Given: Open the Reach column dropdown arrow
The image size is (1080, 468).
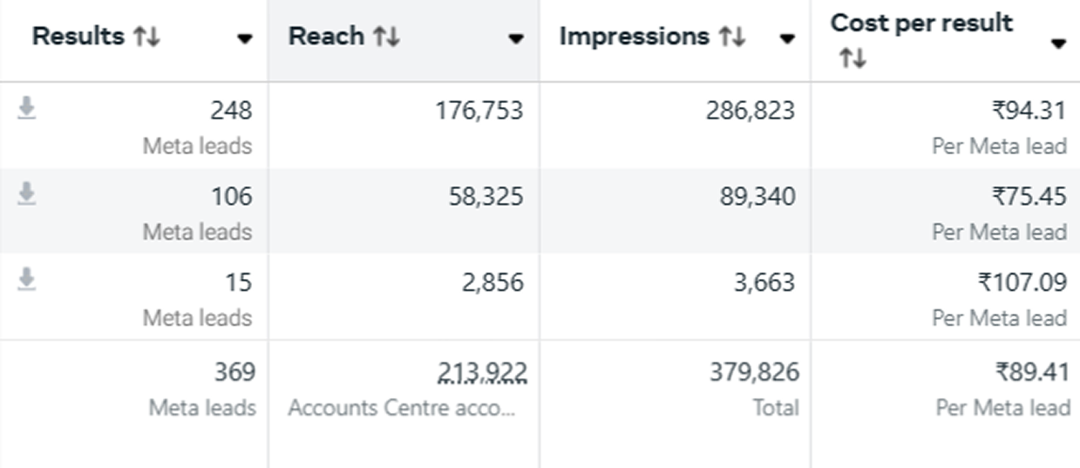Looking at the screenshot, I should tap(516, 39).
